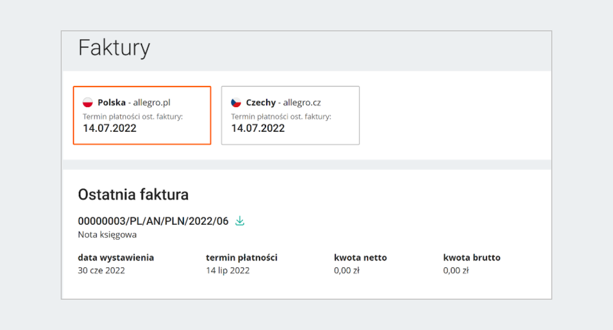This screenshot has height=330, width=613.
Task: Switch to the Czechy - allegro.cz tab
Action: (290, 115)
